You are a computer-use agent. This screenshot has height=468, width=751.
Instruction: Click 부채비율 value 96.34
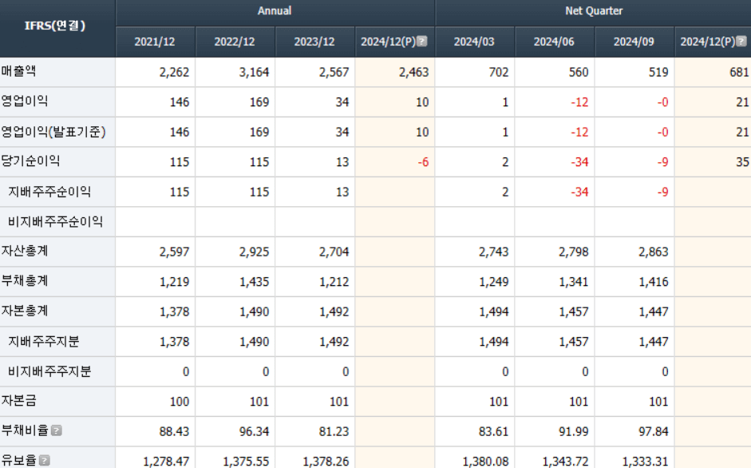[255, 431]
